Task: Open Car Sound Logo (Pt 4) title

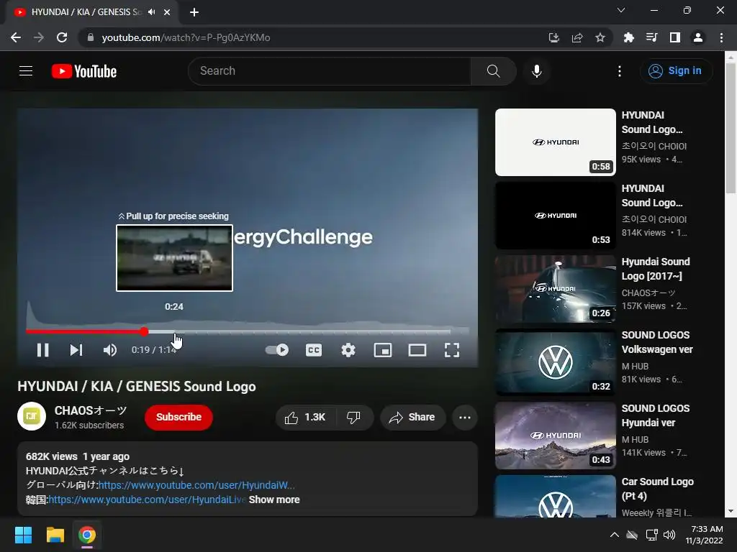Action: pyautogui.click(x=658, y=489)
